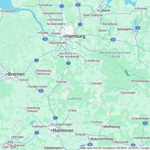The width and height of the screenshot is (150, 150).
Task: Click the A14 shield next to Schwerin
Action: [138, 28]
